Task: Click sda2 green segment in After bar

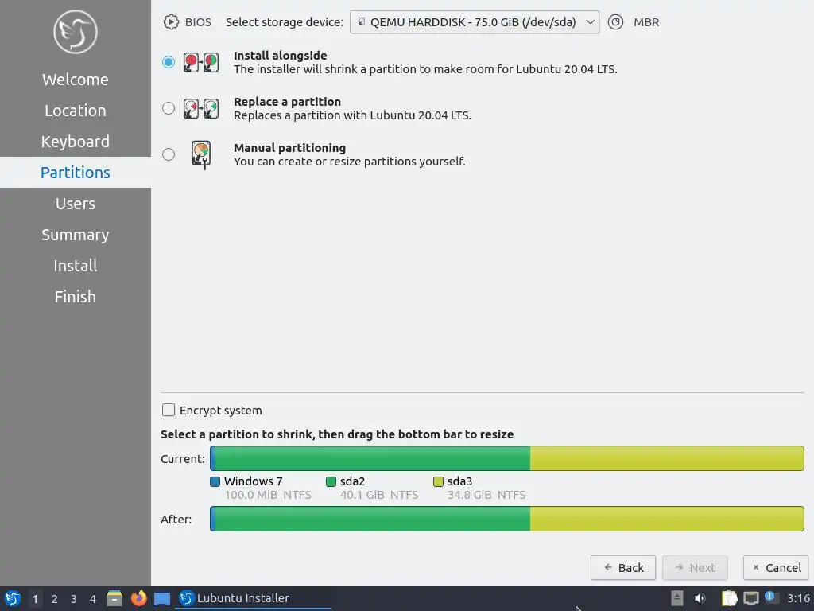Action: [x=373, y=519]
